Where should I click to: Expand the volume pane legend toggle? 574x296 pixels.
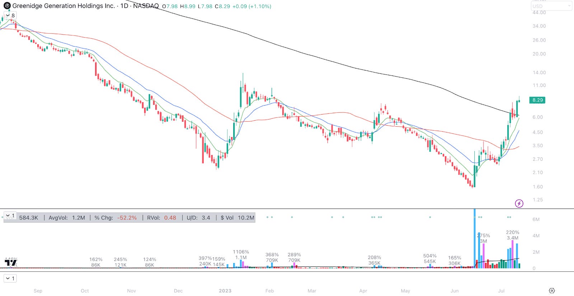pyautogui.click(x=10, y=216)
